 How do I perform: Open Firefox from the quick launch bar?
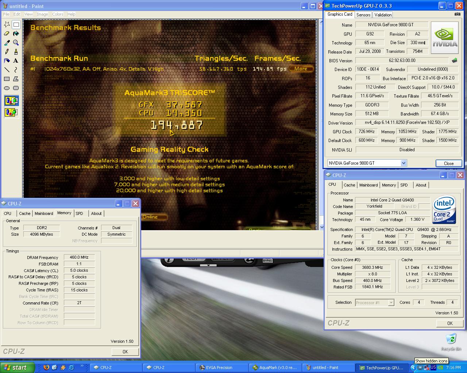point(46,367)
